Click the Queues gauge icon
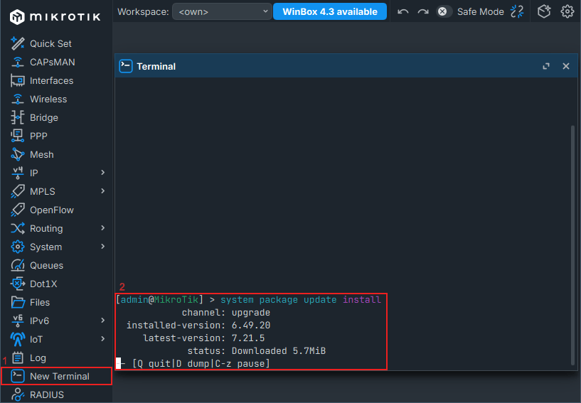The image size is (581, 403). point(17,265)
